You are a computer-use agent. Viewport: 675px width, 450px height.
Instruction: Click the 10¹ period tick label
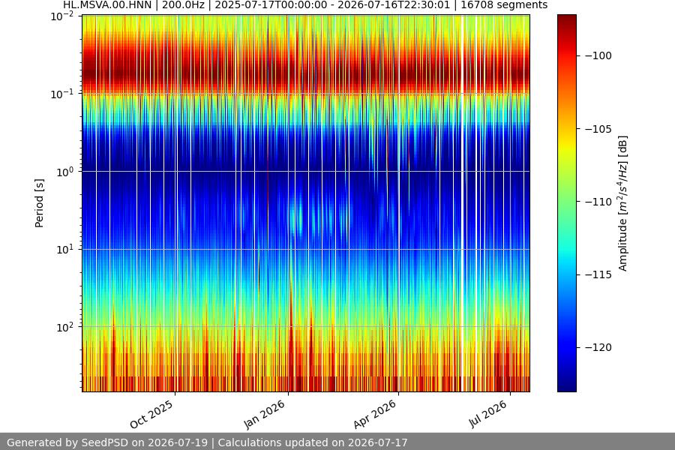pos(65,249)
